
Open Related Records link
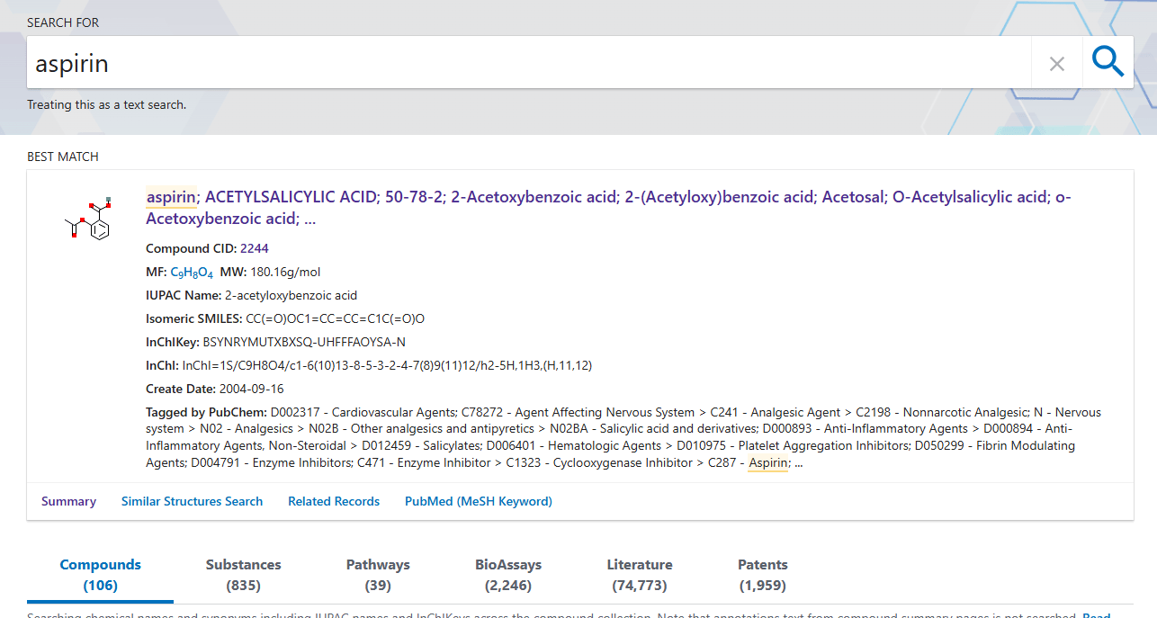point(334,501)
